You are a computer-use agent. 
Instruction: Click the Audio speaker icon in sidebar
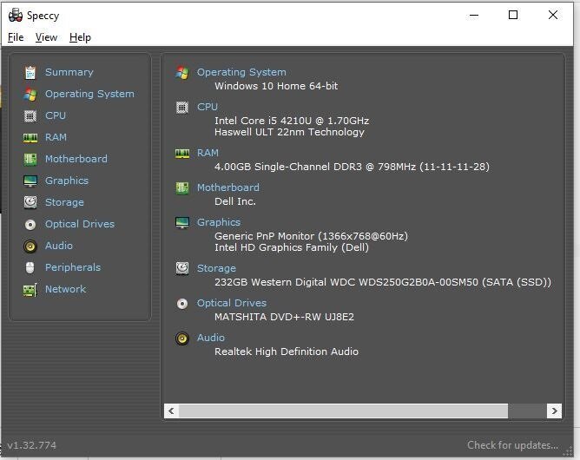(30, 246)
